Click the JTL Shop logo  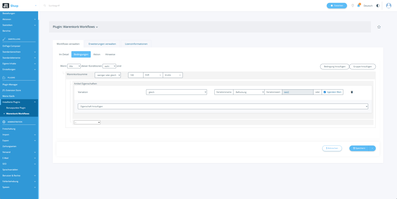click(11, 6)
